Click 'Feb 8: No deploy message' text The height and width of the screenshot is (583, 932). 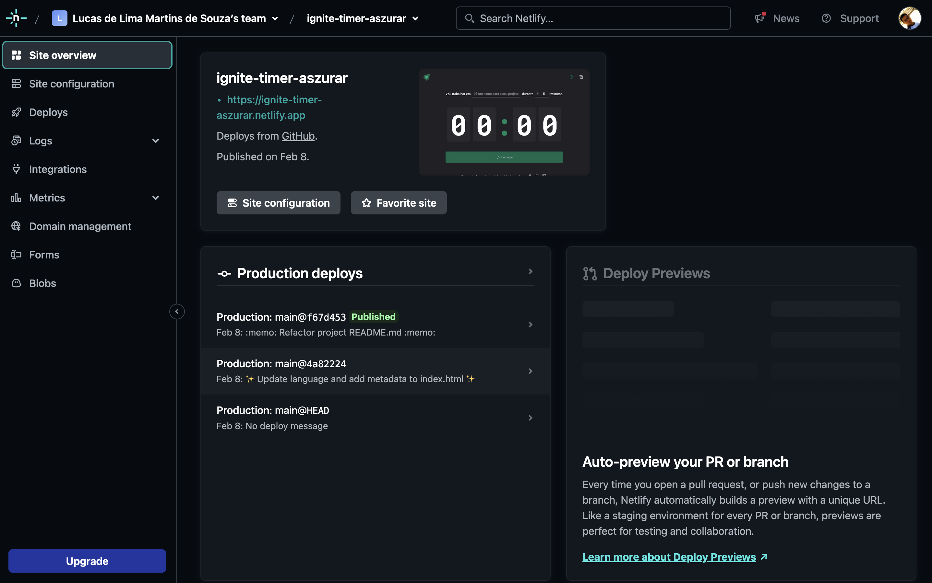pos(272,426)
